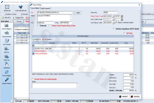Switch to Fatura Bilgileri tab

(x=35, y=8)
